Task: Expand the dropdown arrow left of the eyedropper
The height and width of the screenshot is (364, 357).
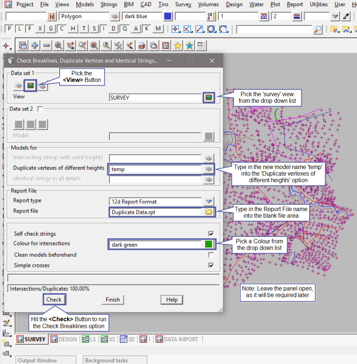Action: tap(335, 16)
